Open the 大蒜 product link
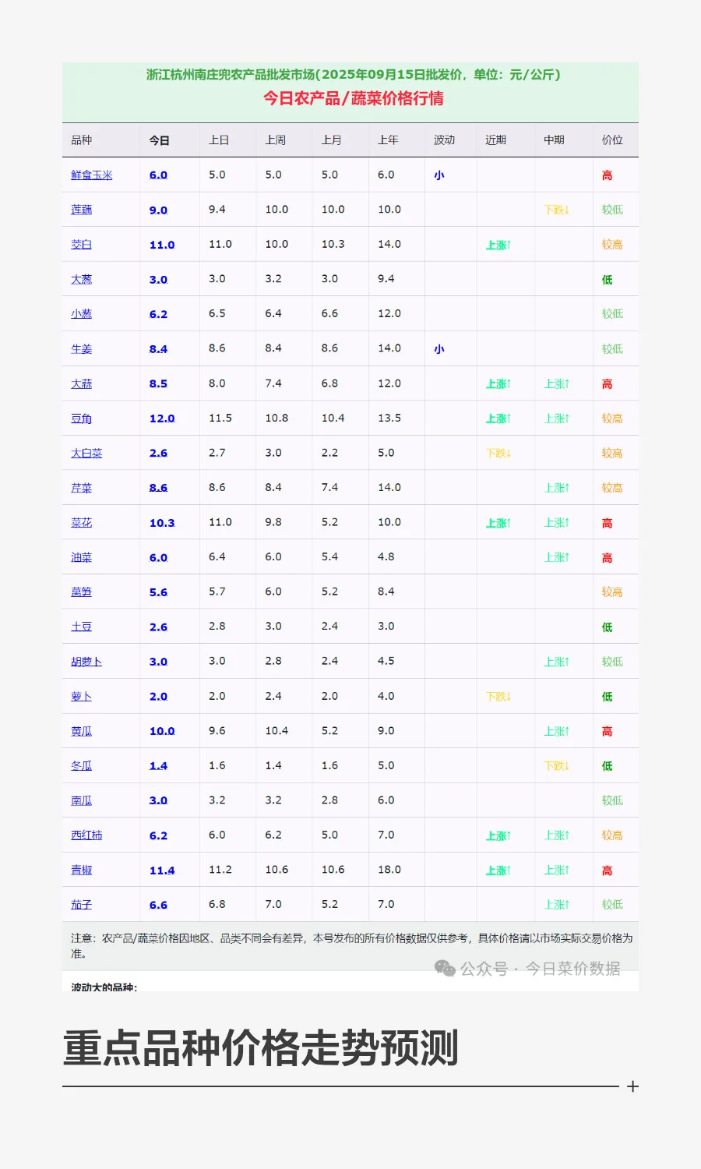This screenshot has width=701, height=1169. click(82, 383)
